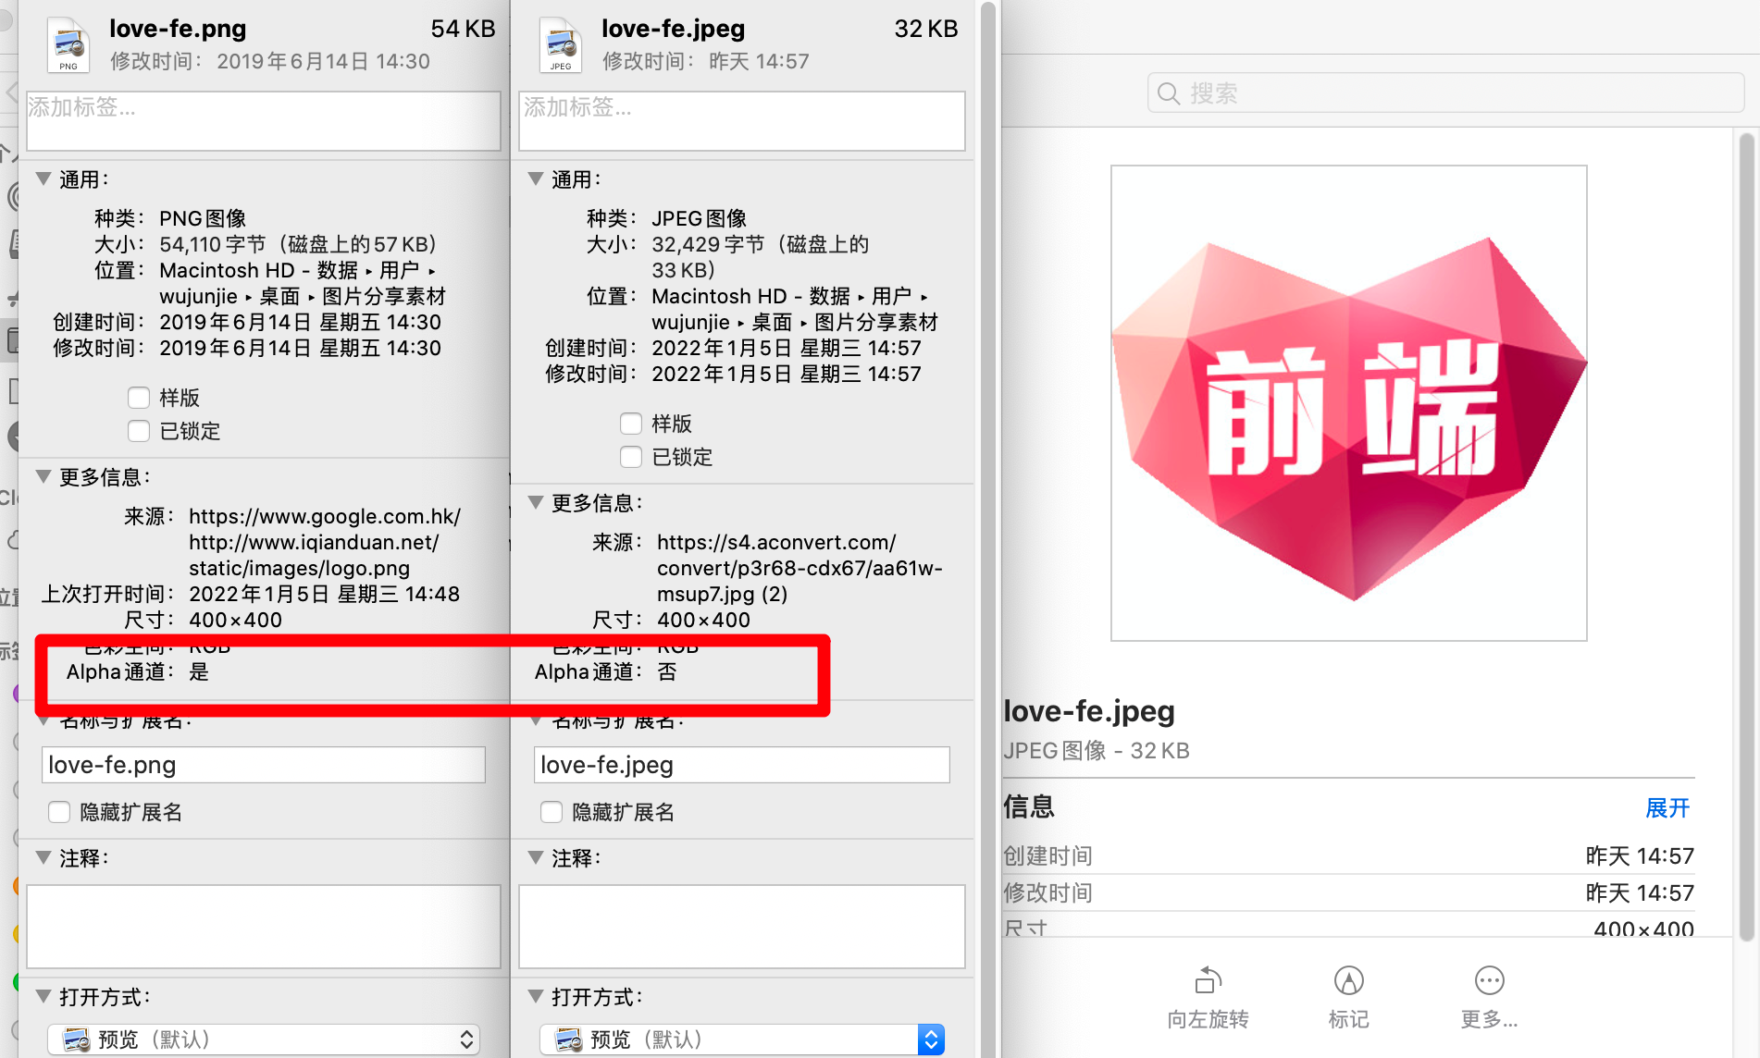Click the Finder preview pane scrollbar

click(x=1746, y=536)
